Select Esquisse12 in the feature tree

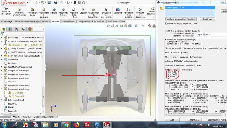(x=13, y=103)
